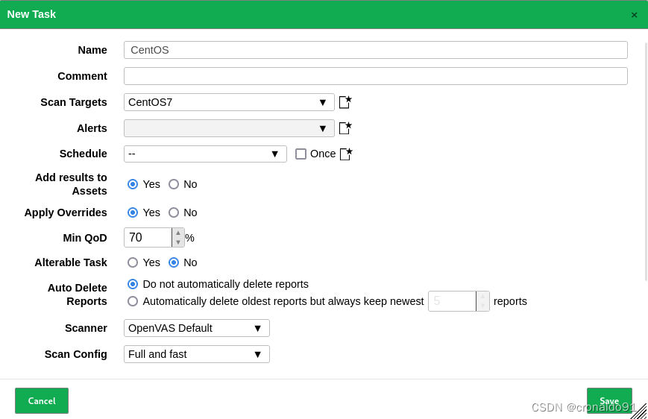Choose automatically delete oldest reports option

133,301
